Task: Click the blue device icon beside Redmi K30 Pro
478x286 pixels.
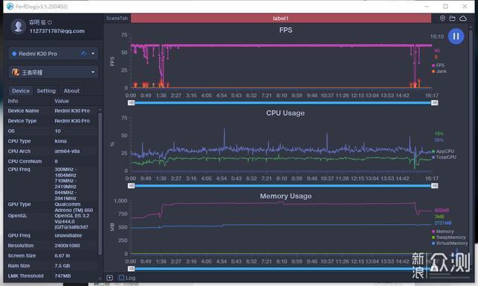Action: (14, 54)
